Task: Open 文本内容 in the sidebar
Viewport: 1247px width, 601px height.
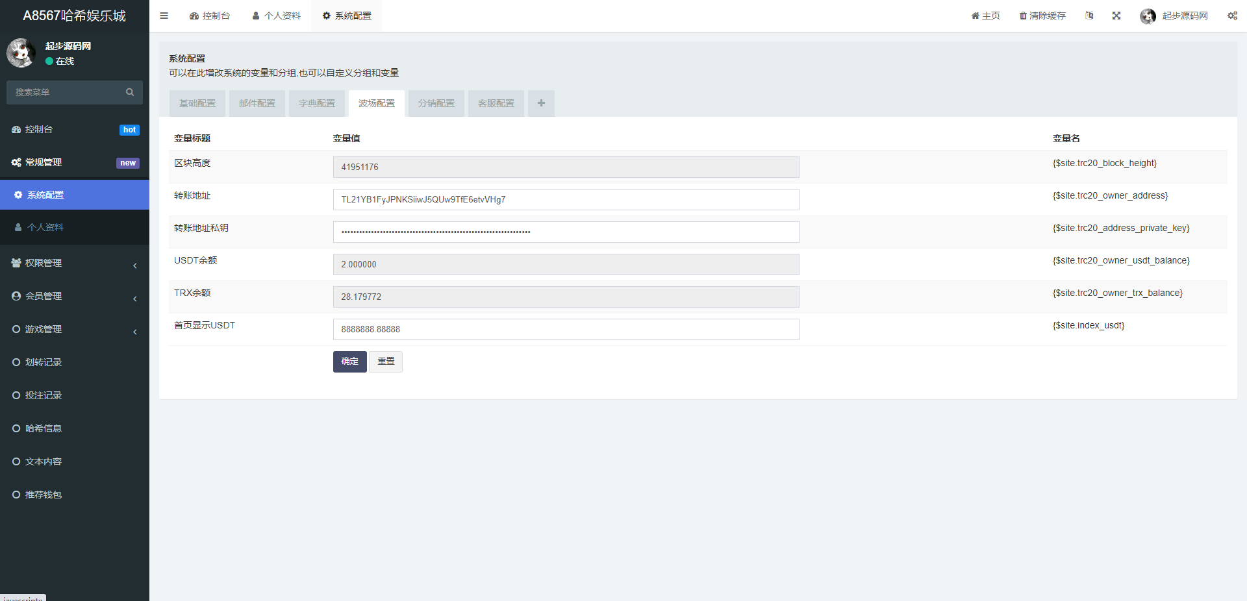Action: (x=75, y=461)
